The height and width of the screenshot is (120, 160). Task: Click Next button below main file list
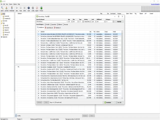(92, 116)
